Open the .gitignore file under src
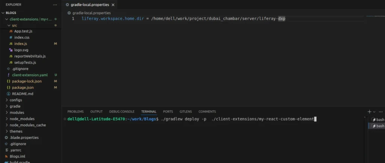The image size is (385, 163). [20, 69]
